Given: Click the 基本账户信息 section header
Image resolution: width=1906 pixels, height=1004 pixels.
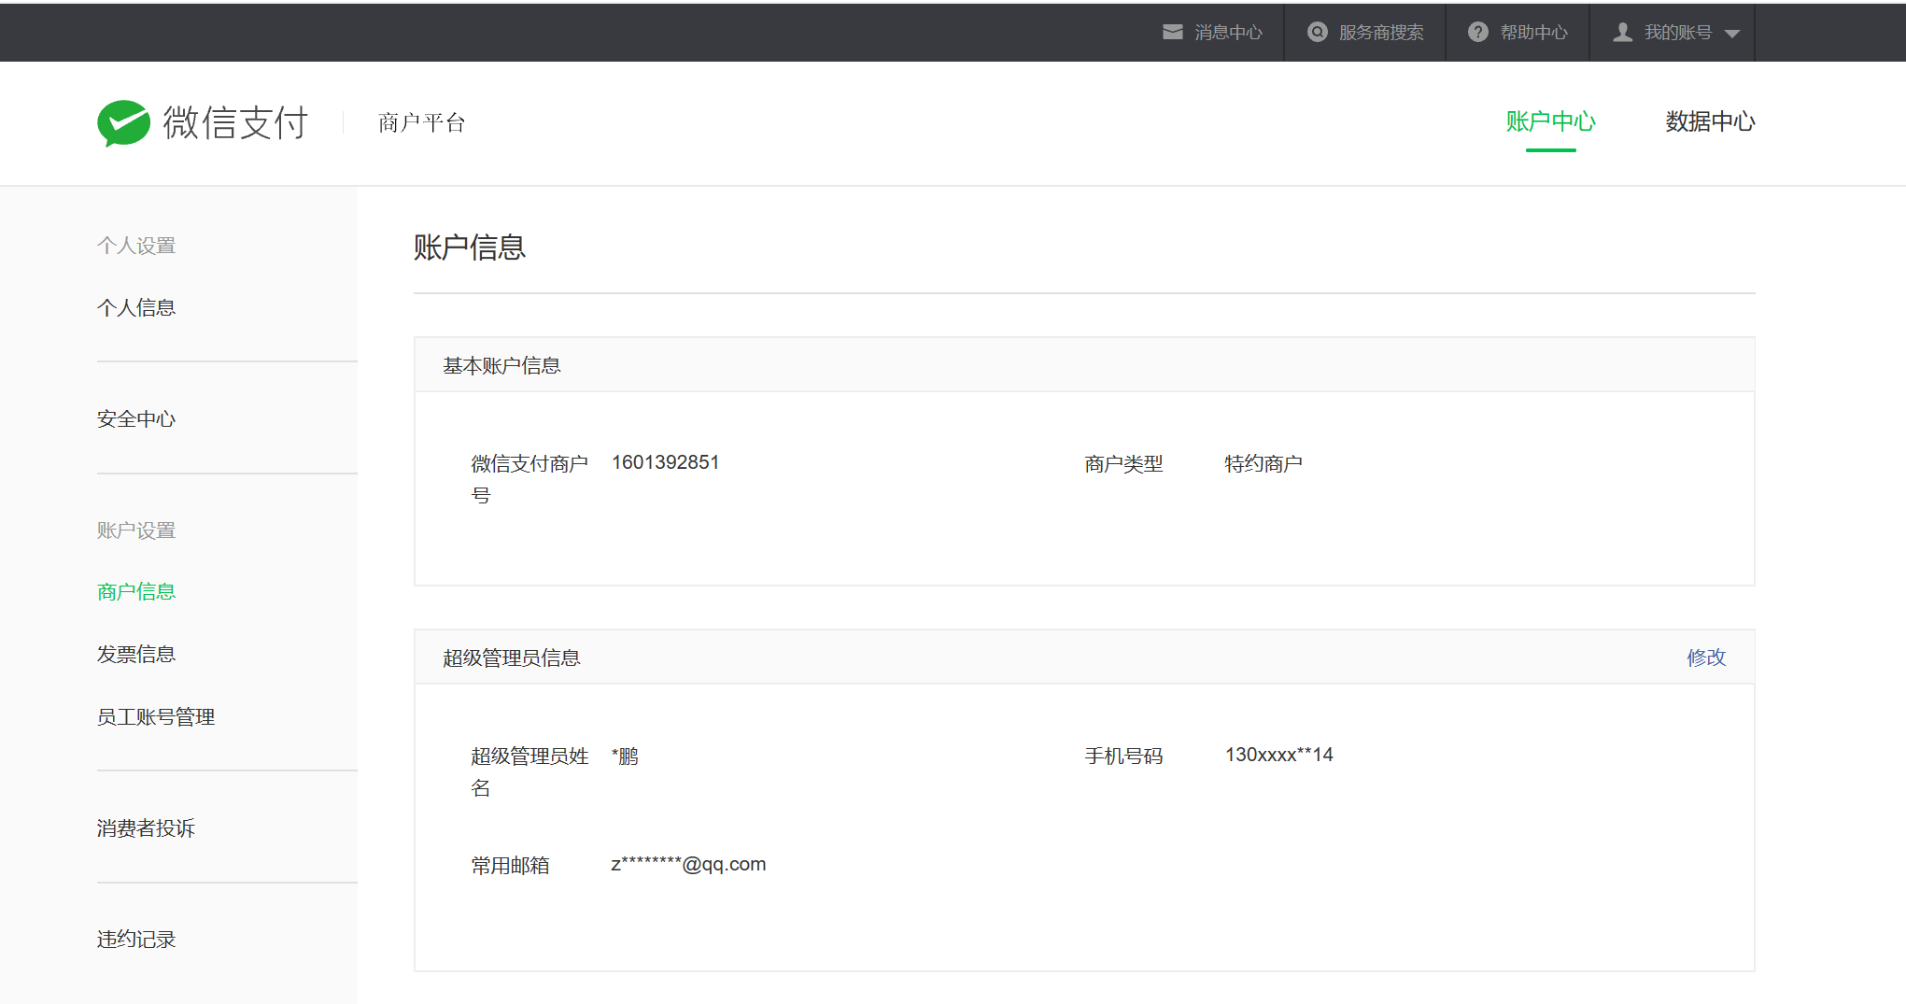Looking at the screenshot, I should pyautogui.click(x=501, y=365).
